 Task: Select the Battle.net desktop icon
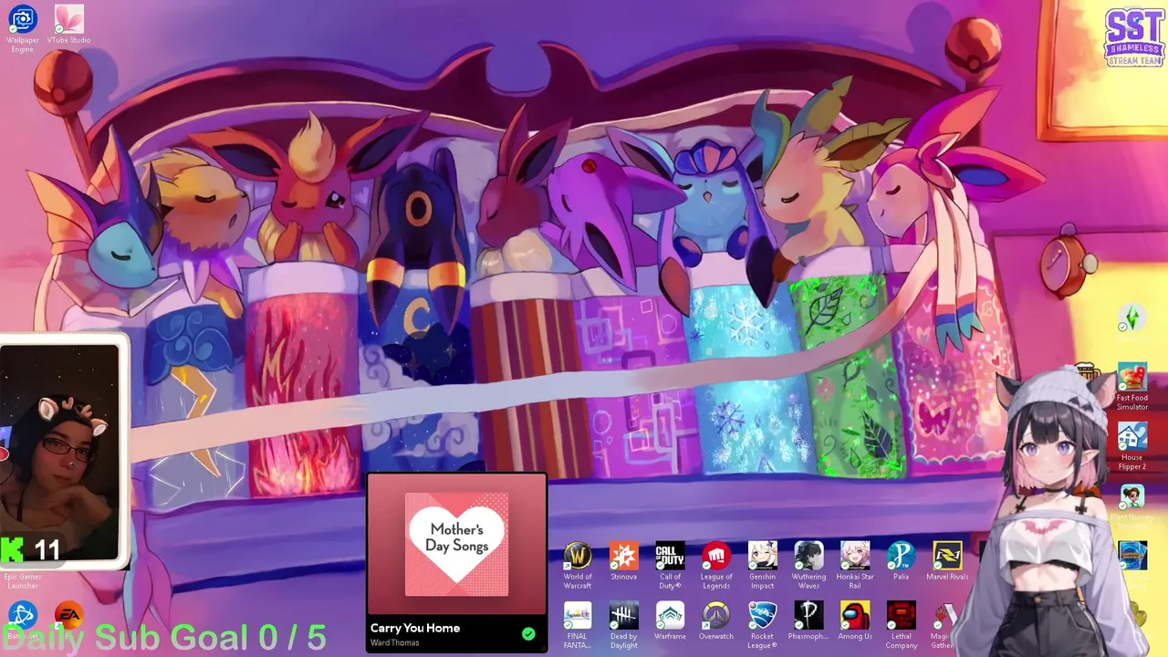(23, 615)
